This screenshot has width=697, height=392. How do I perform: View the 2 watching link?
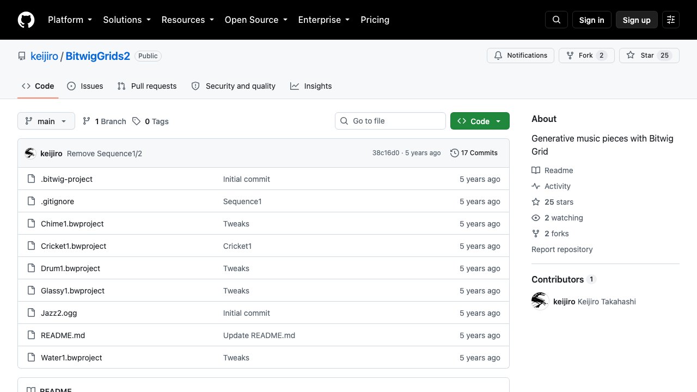click(557, 218)
